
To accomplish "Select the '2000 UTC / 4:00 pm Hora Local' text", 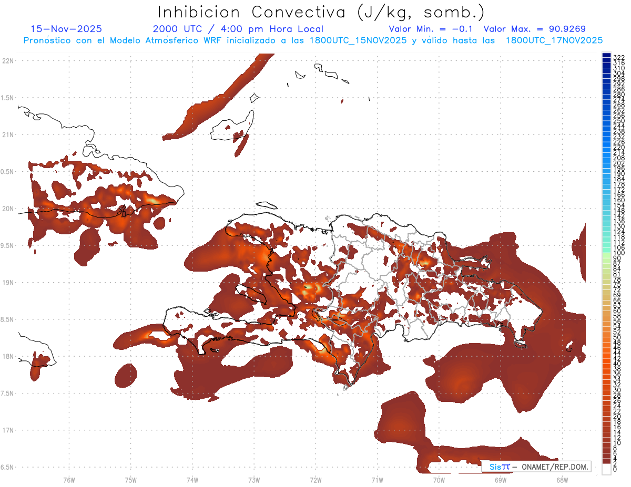I will tap(238, 29).
